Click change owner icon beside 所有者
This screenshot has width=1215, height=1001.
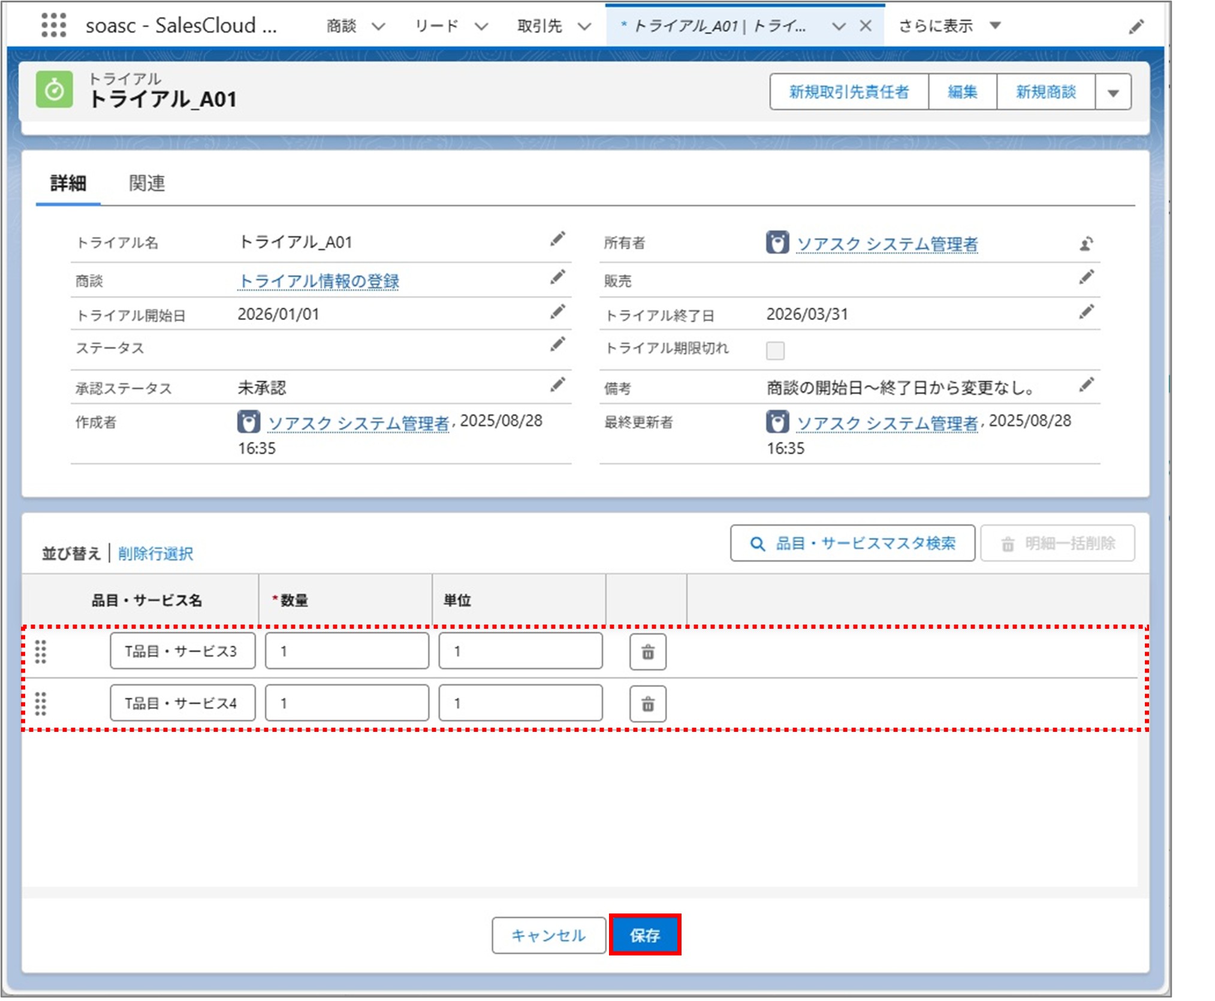click(1086, 244)
